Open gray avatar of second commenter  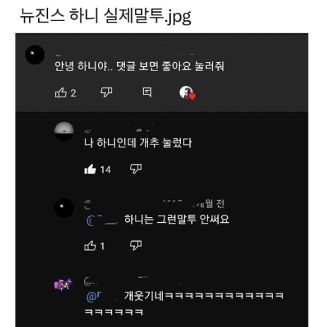(x=64, y=131)
